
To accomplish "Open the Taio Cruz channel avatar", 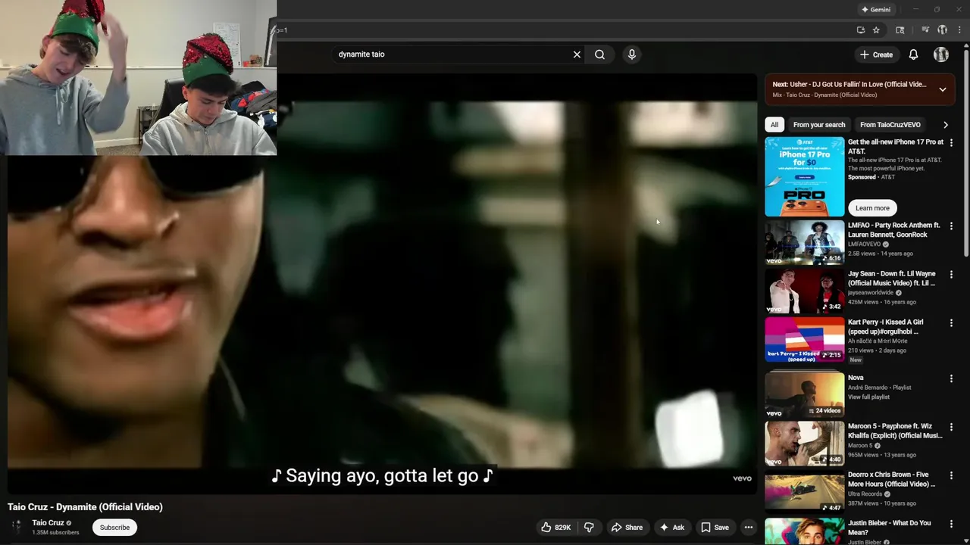I will [x=17, y=527].
